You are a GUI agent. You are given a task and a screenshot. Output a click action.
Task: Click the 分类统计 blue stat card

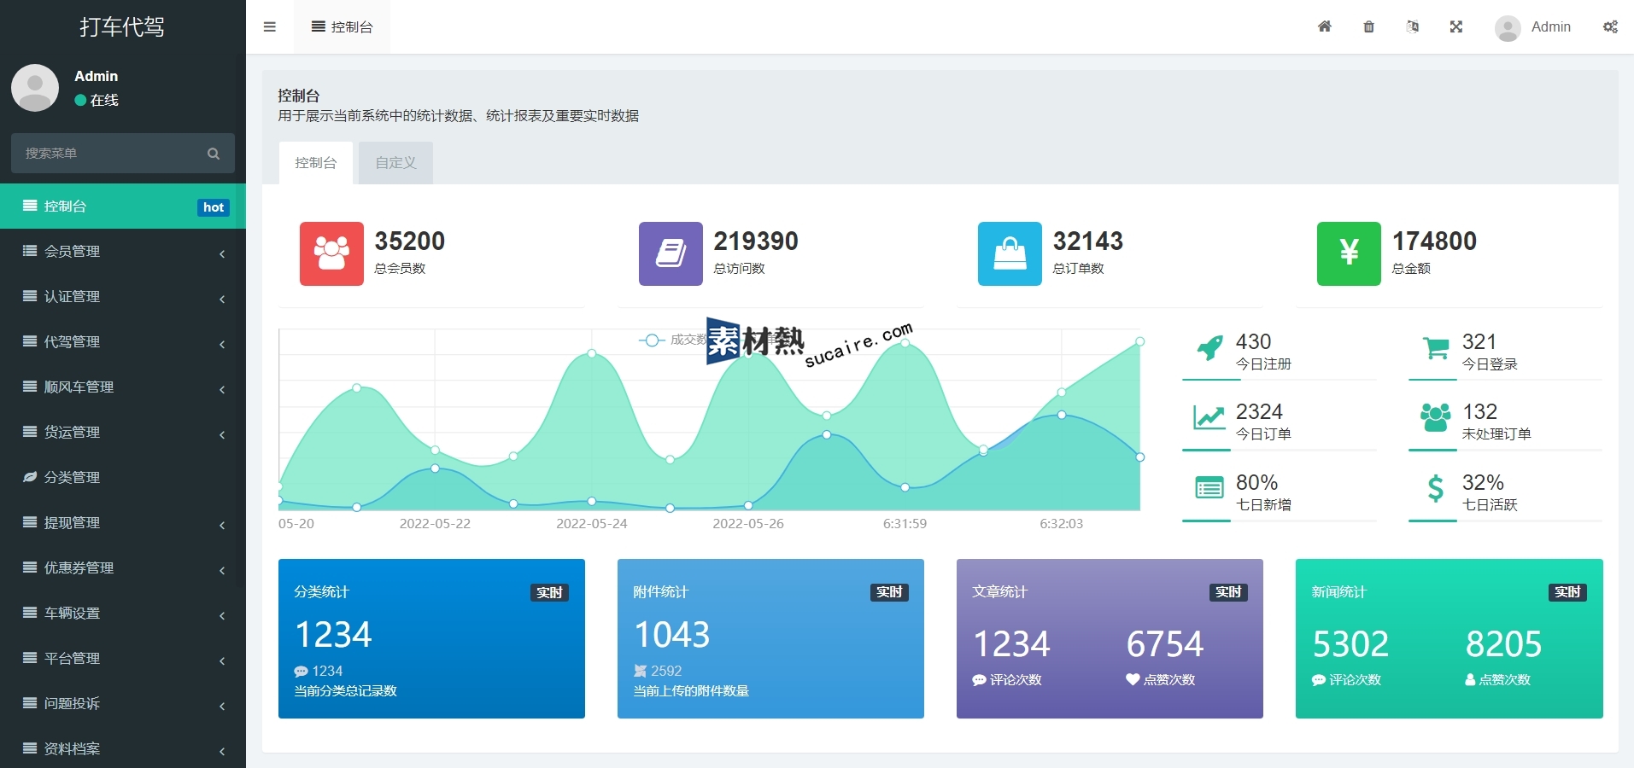point(431,638)
